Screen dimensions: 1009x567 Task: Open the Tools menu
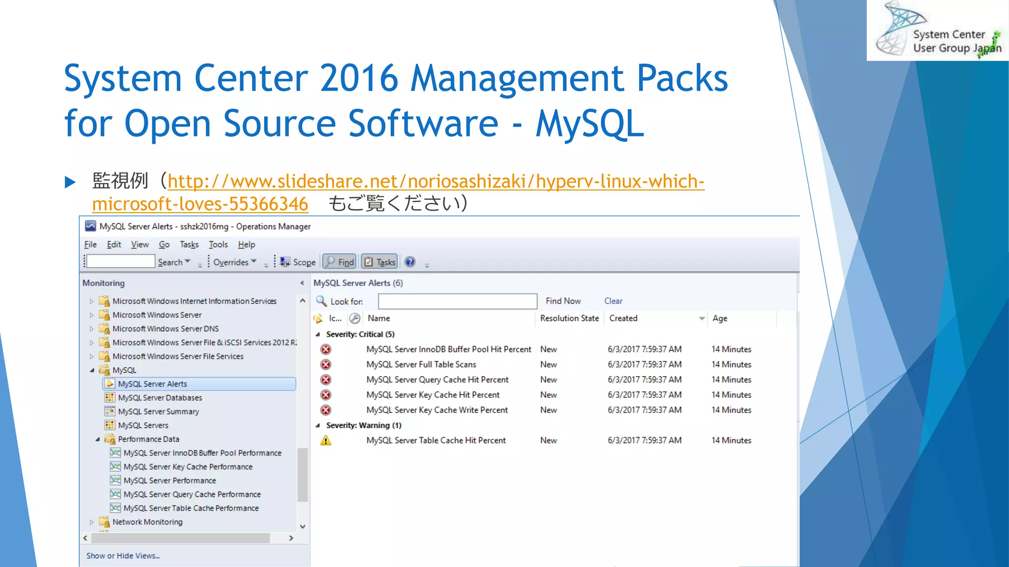tap(218, 245)
